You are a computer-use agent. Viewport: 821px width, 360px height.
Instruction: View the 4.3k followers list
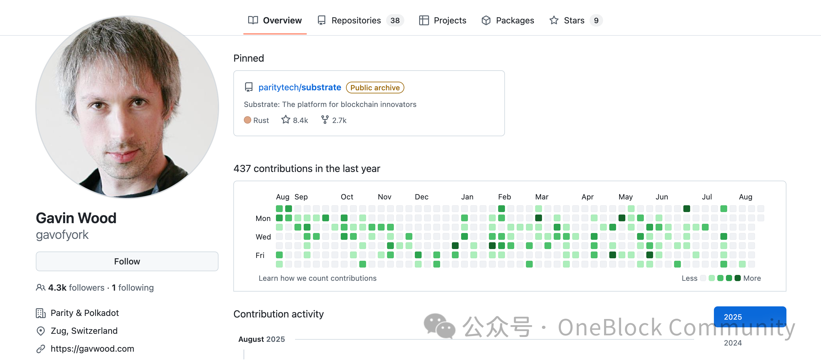tap(76, 288)
